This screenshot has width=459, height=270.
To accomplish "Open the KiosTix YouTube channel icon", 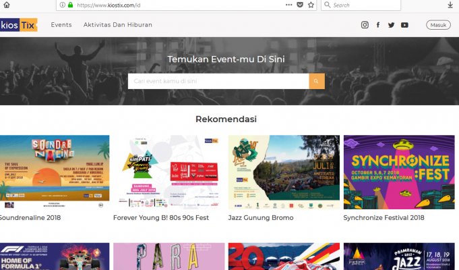I will click(404, 25).
